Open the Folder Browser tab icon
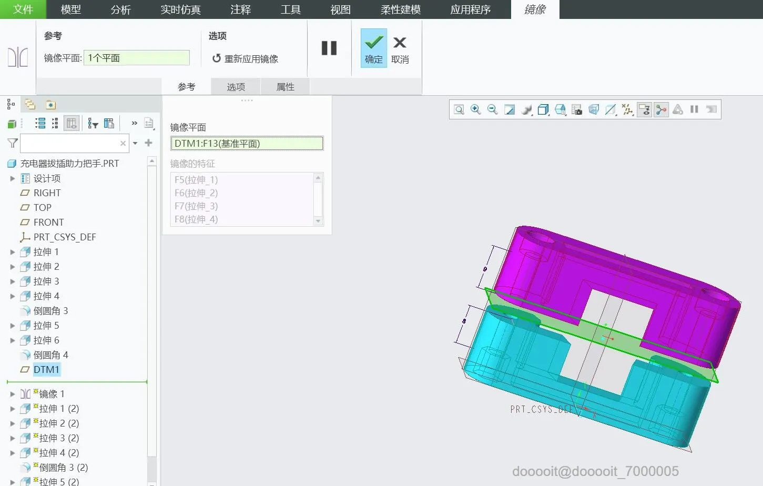763x486 pixels. pos(30,104)
